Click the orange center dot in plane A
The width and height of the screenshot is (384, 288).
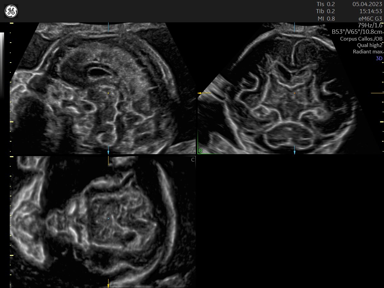[108, 93]
